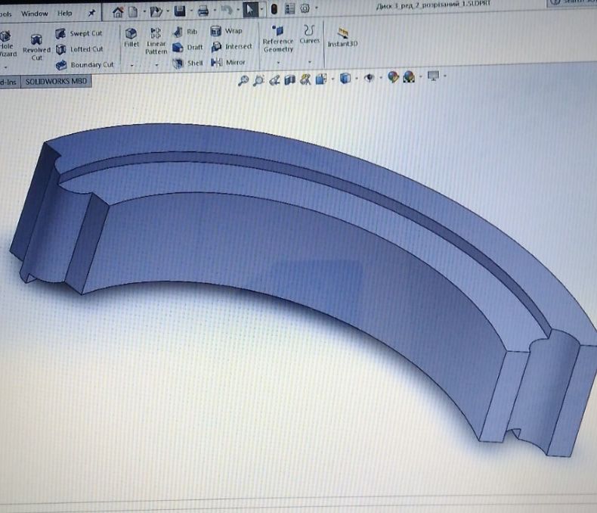Undo the last action
The height and width of the screenshot is (513, 597).
pyautogui.click(x=227, y=11)
